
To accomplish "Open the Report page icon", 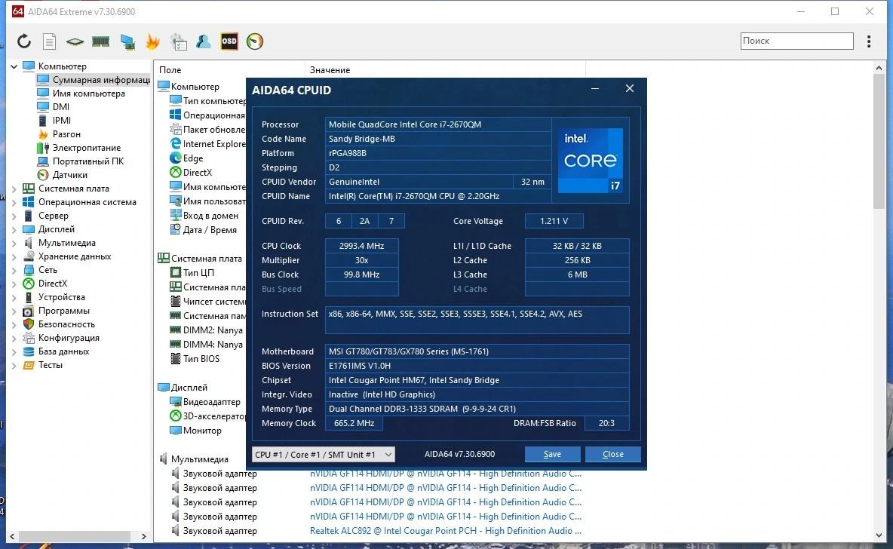I will [50, 41].
